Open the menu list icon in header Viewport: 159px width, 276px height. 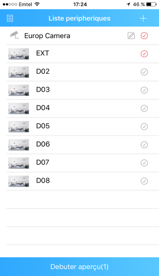[x=10, y=18]
